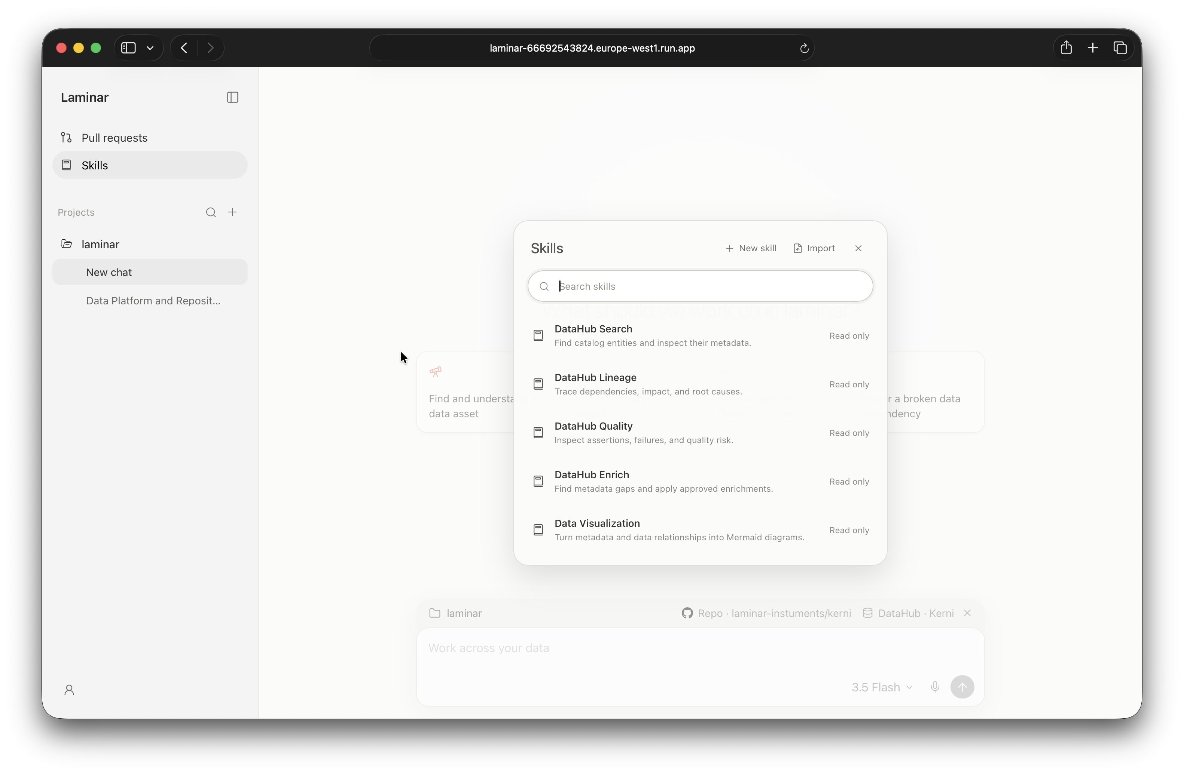This screenshot has height=774, width=1184.
Task: Click the Find and understand data asset card
Action: (465, 392)
